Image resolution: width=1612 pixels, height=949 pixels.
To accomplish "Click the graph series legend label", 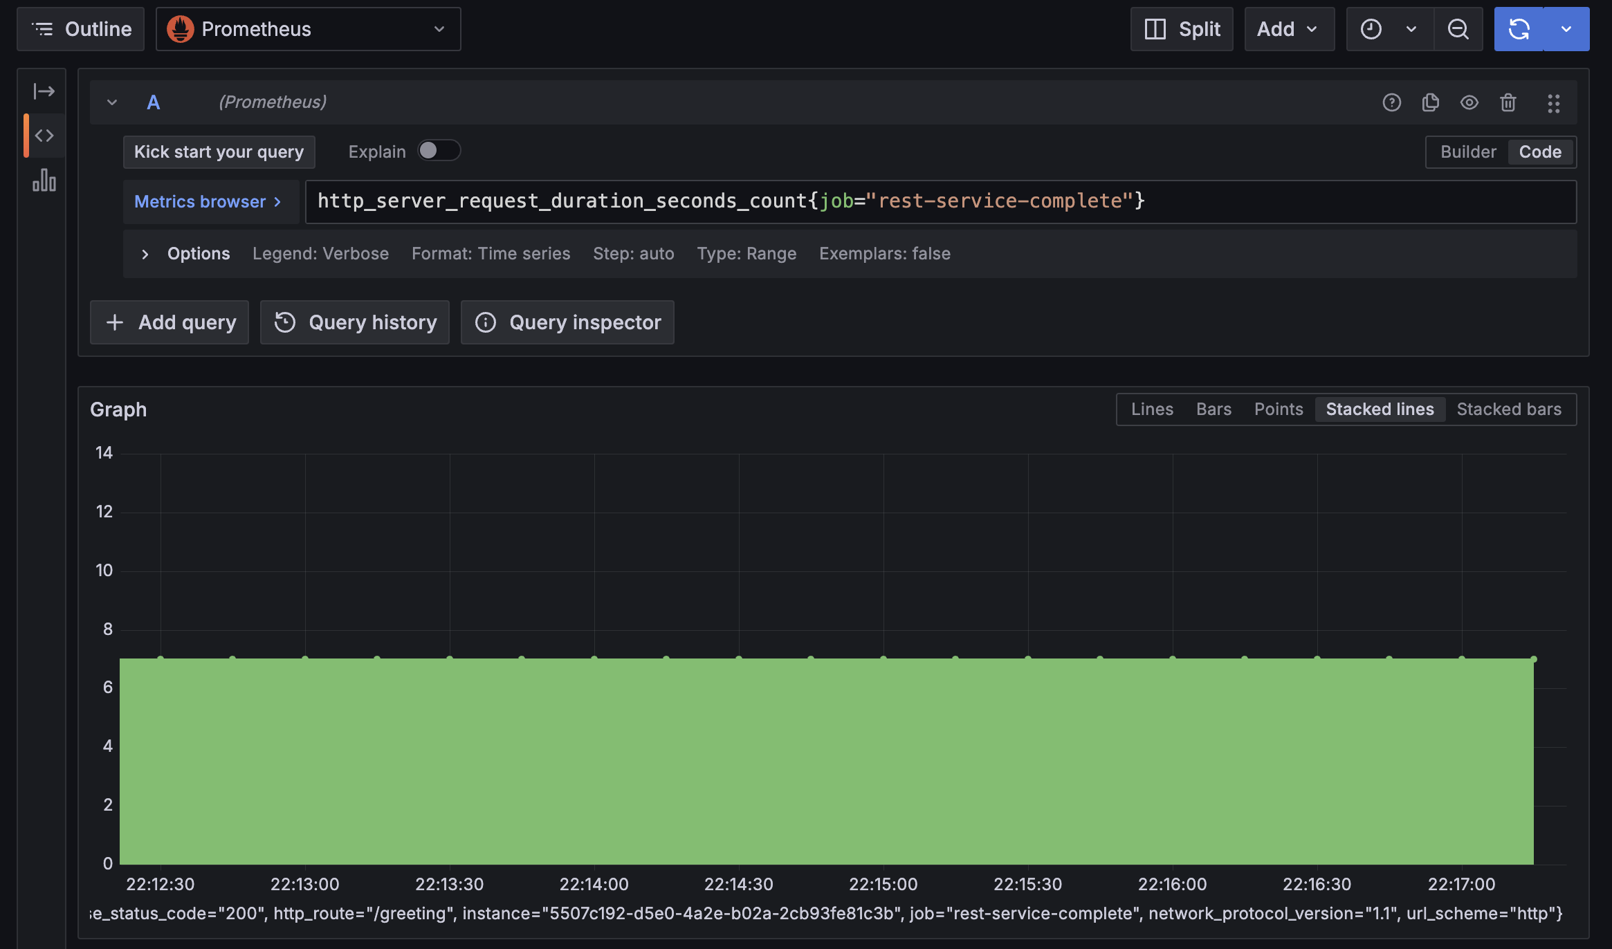I will [x=826, y=914].
